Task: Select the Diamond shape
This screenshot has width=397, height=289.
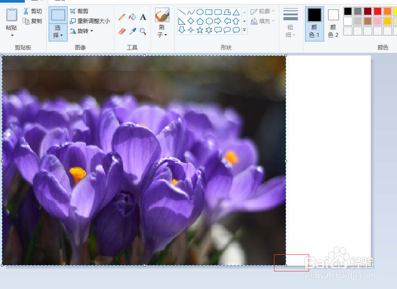Action: [x=191, y=21]
